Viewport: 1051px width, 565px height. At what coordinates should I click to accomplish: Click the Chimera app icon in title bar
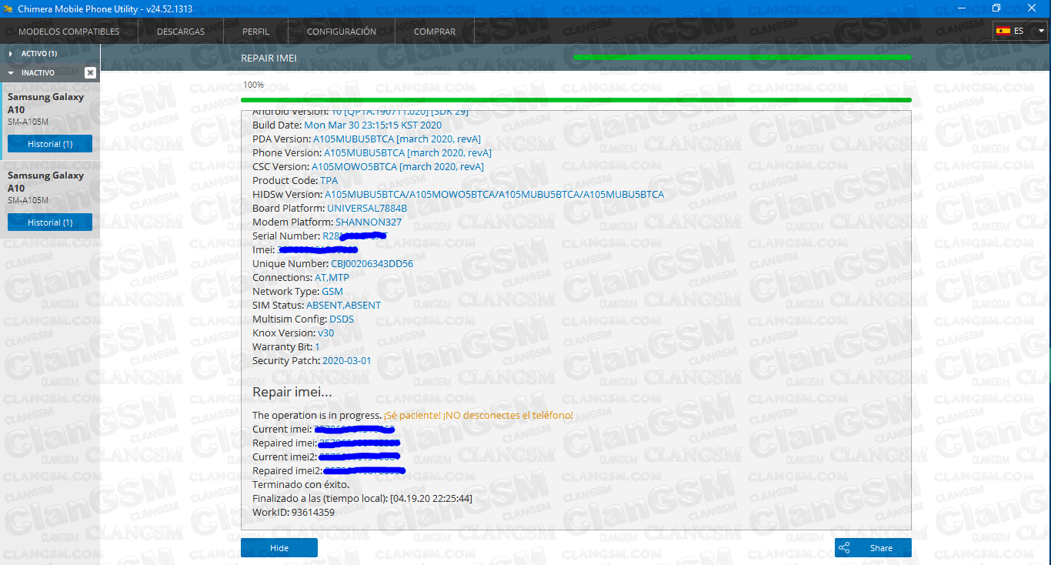click(8, 8)
